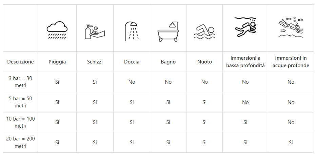Image resolution: width=317 pixels, height=156 pixels.
Task: Click the bathtub icon
Action: pyautogui.click(x=168, y=31)
